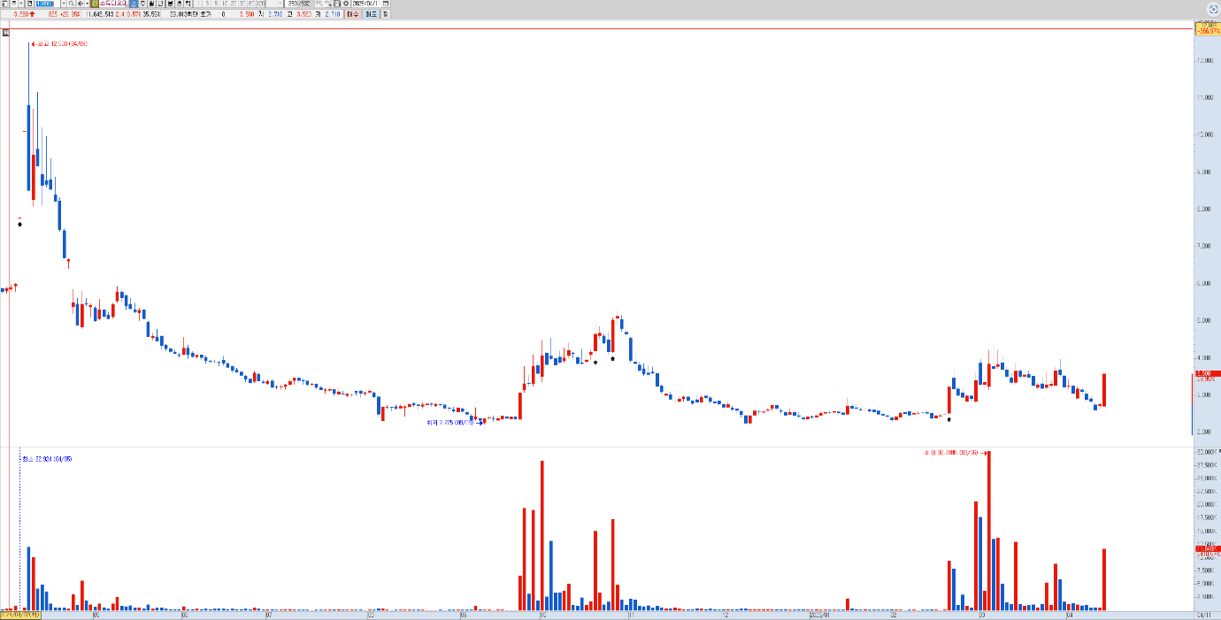
Task: Click the 11,645,513 volume value
Action: (x=99, y=14)
